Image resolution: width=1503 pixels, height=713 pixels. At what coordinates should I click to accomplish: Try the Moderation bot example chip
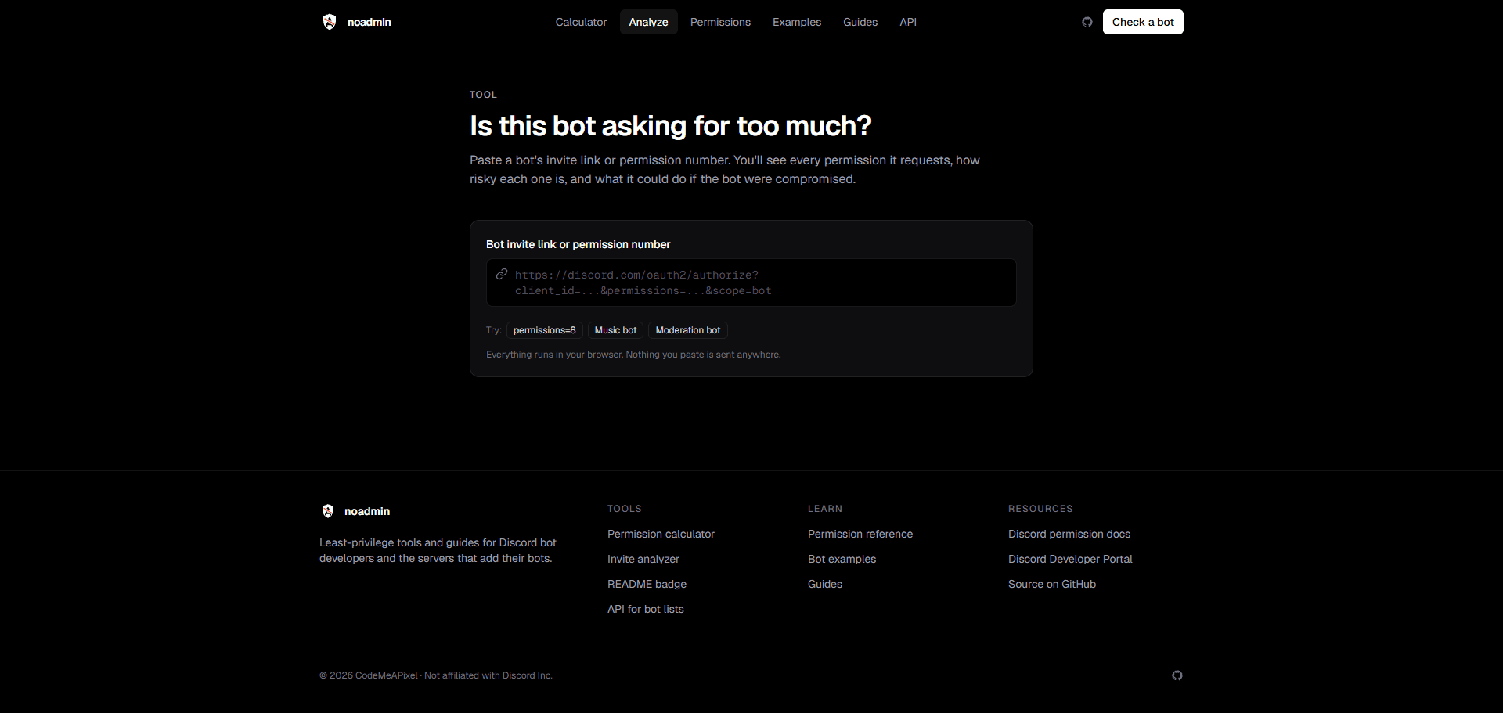click(x=688, y=330)
